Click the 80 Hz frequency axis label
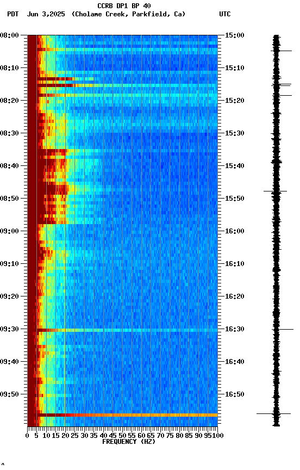This screenshot has height=470, width=300. 179,436
